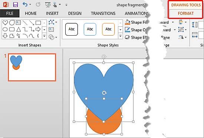The height and width of the screenshot is (138, 204).
Task: Expand the Shape Styles gallery More button
Action: [120, 36]
